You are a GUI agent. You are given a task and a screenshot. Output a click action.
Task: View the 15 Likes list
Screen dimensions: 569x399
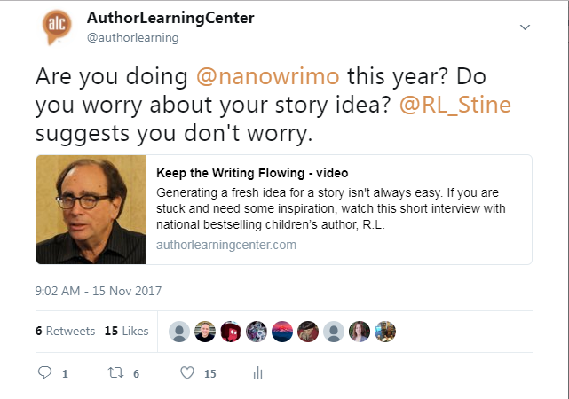pyautogui.click(x=126, y=331)
